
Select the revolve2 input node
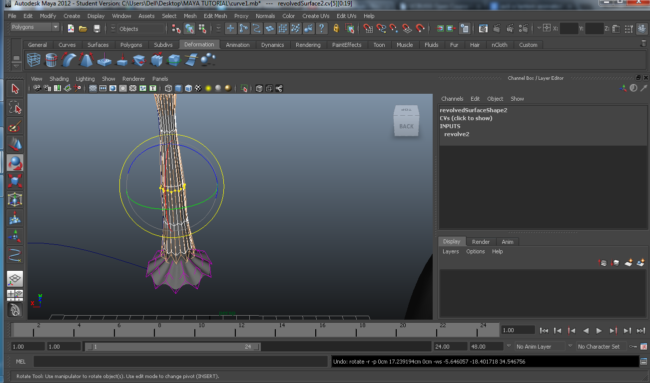(457, 134)
